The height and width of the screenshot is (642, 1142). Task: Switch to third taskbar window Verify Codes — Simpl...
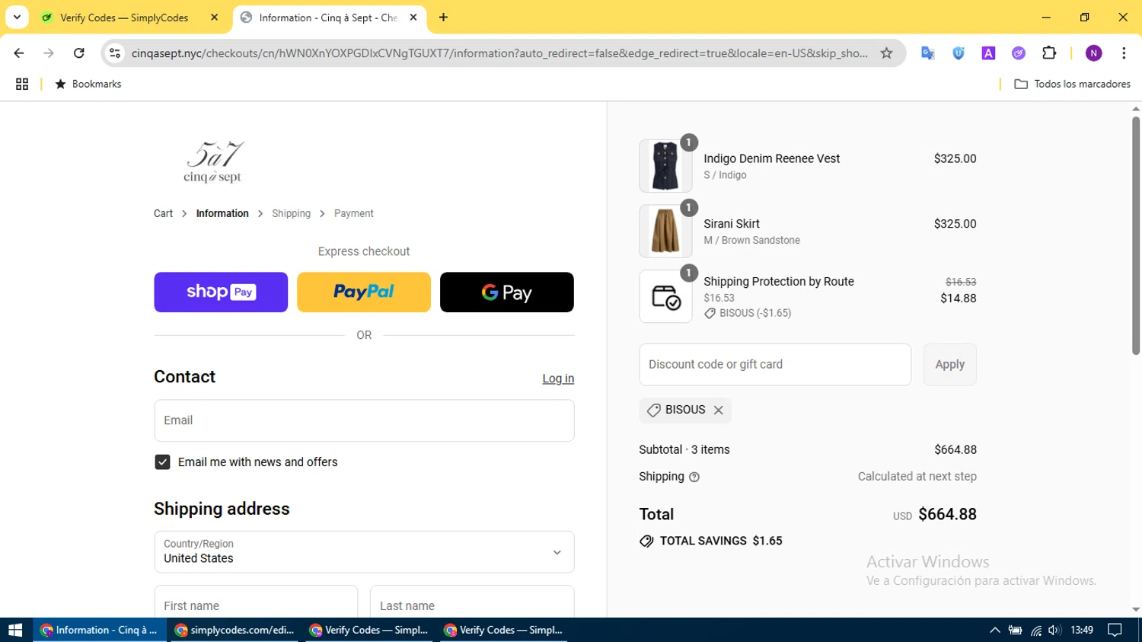(369, 630)
